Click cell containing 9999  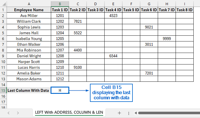point(167,39)
